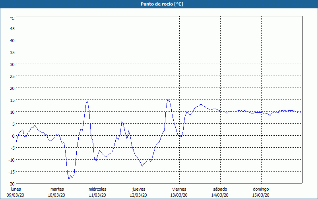Click the jueves day label
The height and width of the screenshot is (199, 318).
tap(138, 189)
